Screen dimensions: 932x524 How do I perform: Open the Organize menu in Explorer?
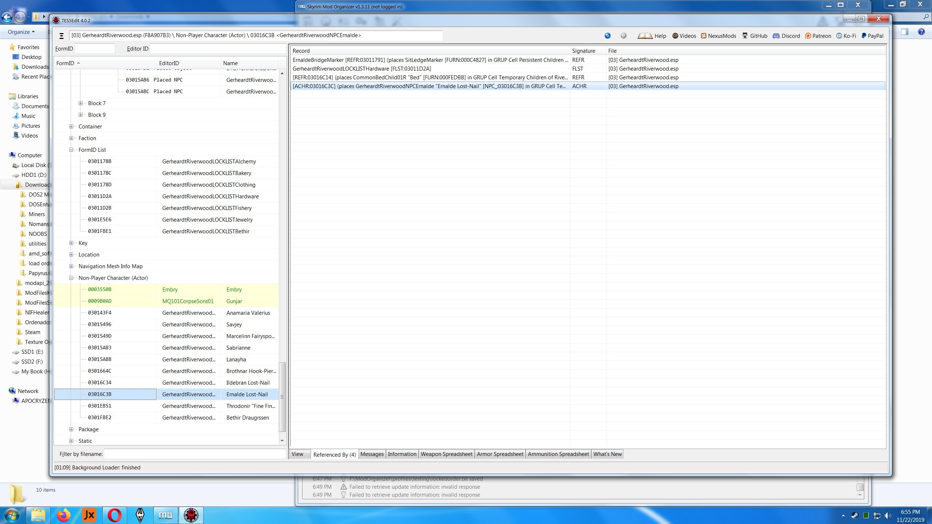tap(21, 32)
